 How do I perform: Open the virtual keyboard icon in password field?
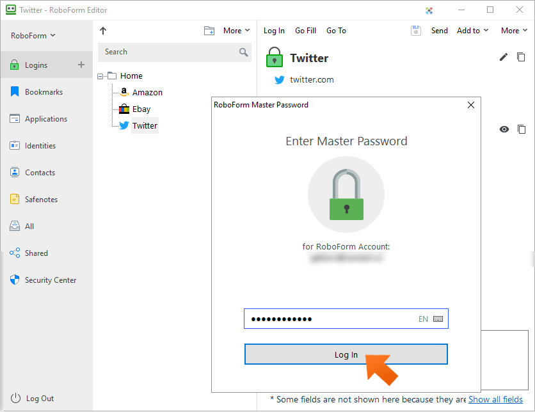click(x=438, y=319)
